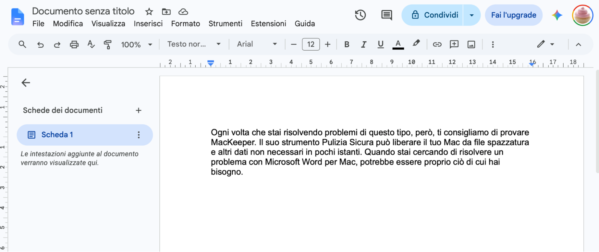Activate the paint format roller

(108, 44)
